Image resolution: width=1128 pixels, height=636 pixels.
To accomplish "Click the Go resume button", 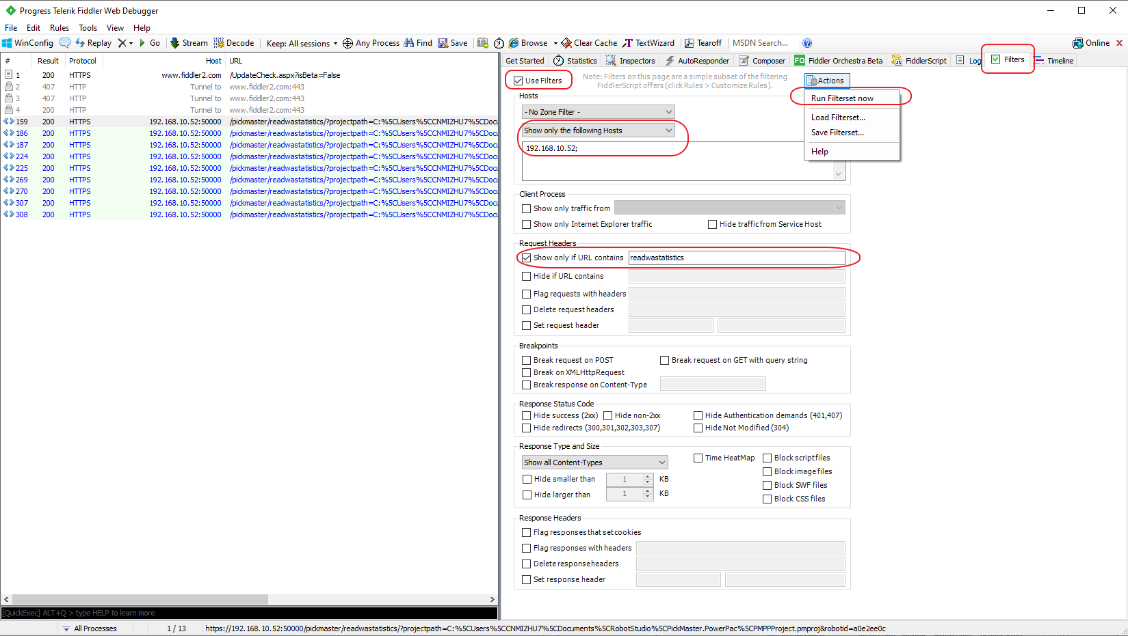I will coord(150,43).
